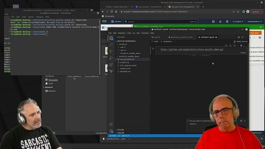The width and height of the screenshot is (265, 149).
Task: Open the Manage gear in VS Code
Action: tap(111, 131)
